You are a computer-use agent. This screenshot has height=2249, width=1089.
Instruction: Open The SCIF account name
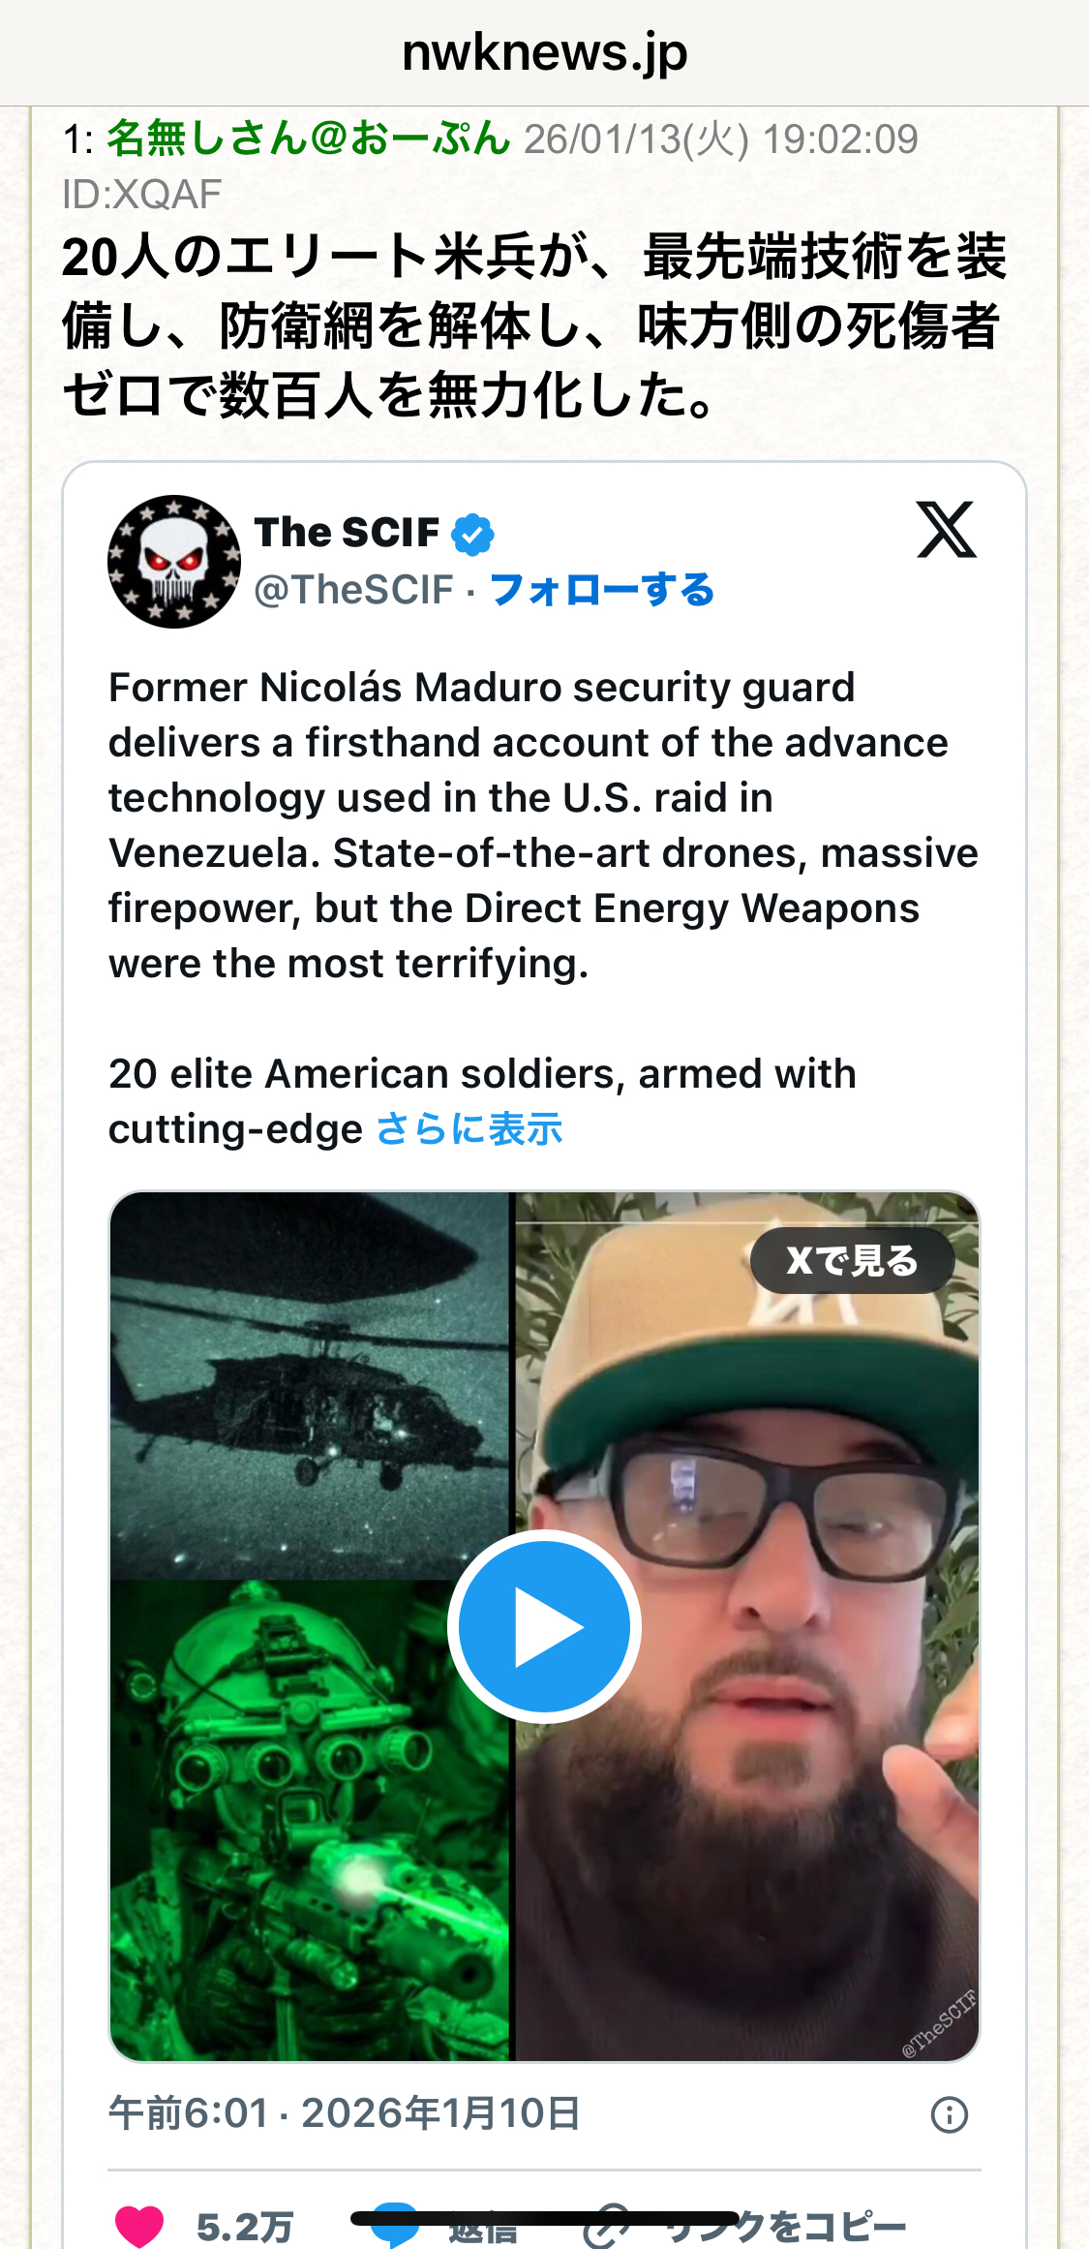coord(347,533)
